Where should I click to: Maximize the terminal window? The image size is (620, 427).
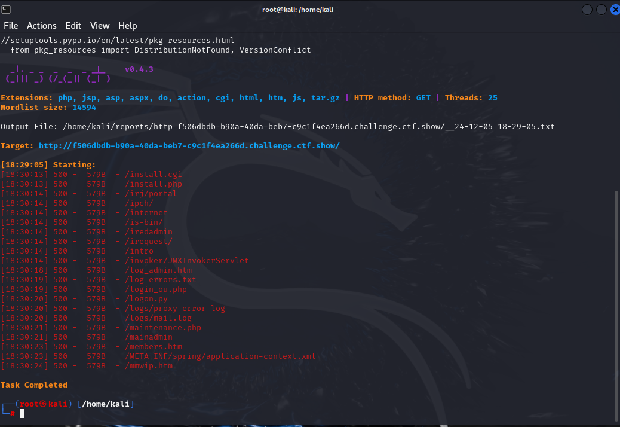click(x=601, y=10)
